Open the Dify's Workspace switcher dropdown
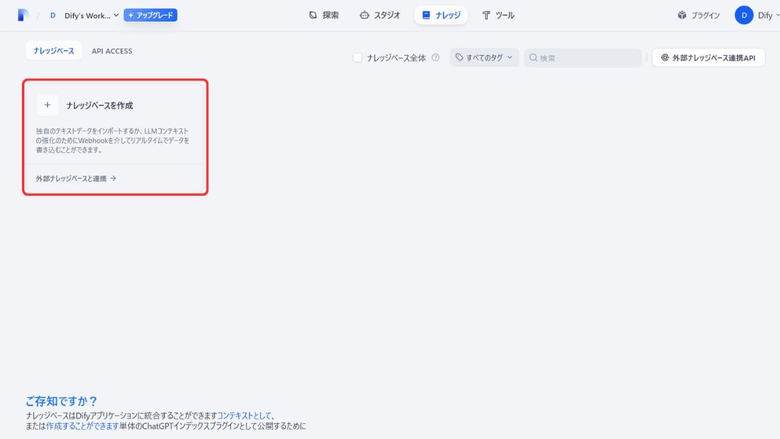The image size is (780, 439). (91, 15)
